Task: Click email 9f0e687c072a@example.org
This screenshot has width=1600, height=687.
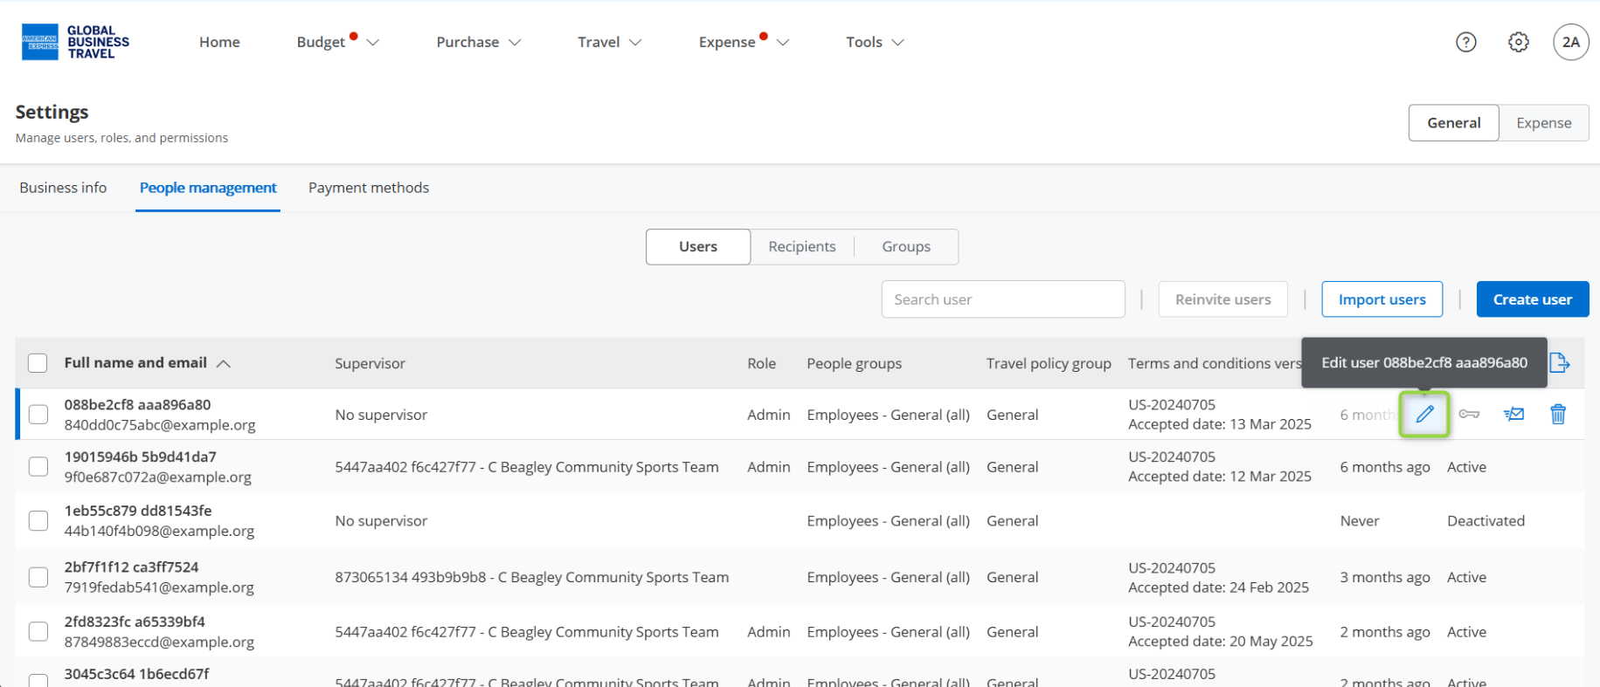Action: pyautogui.click(x=158, y=477)
